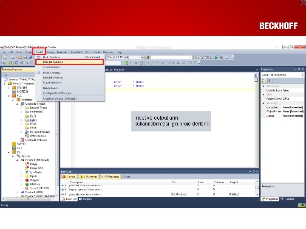The width and height of the screenshot is (306, 229).
Task: Click Find in Files toolbar icon
Action: pyautogui.click(x=147, y=57)
